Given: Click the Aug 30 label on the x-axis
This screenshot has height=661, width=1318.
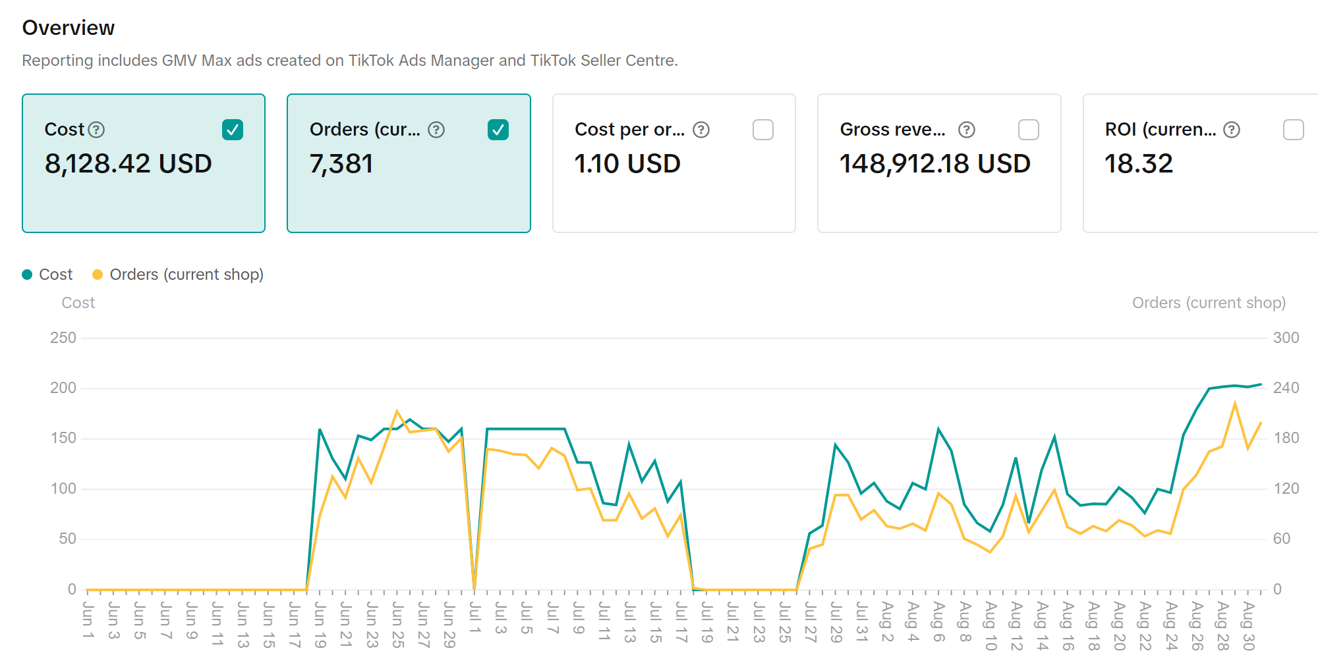Looking at the screenshot, I should [x=1248, y=625].
